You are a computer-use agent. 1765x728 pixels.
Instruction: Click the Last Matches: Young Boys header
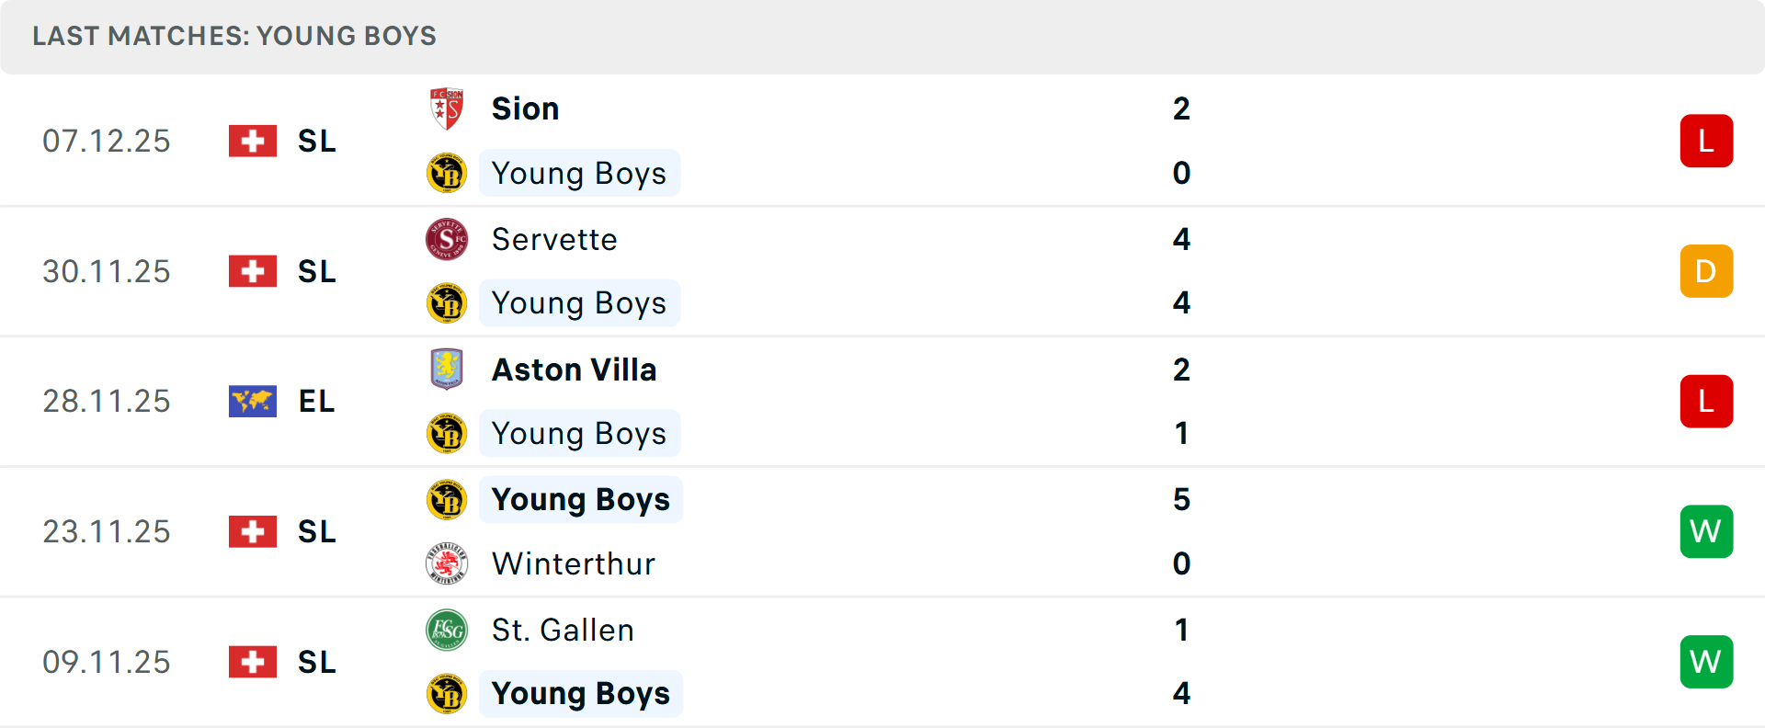(x=234, y=36)
